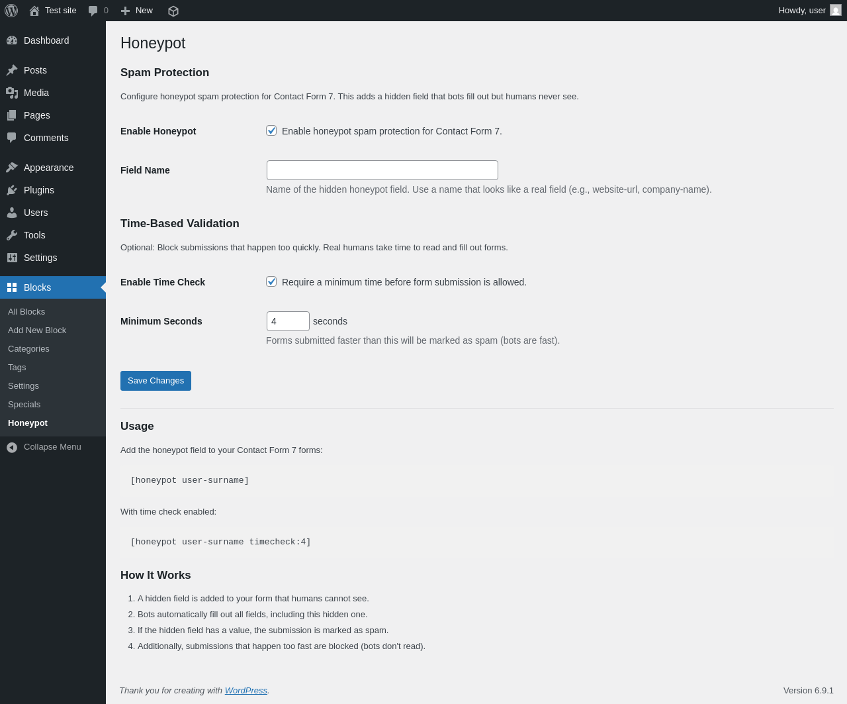Follow the WordPress footer link

[246, 690]
